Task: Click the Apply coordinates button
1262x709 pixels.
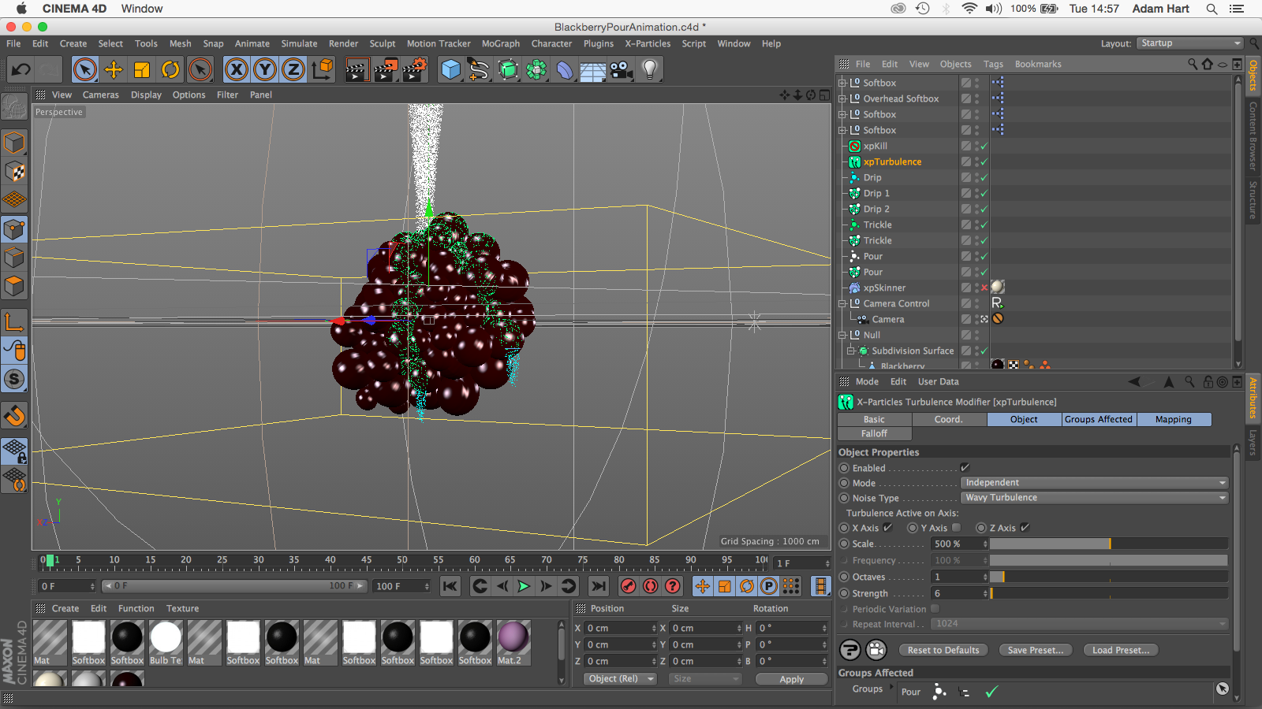Action: pyautogui.click(x=792, y=679)
